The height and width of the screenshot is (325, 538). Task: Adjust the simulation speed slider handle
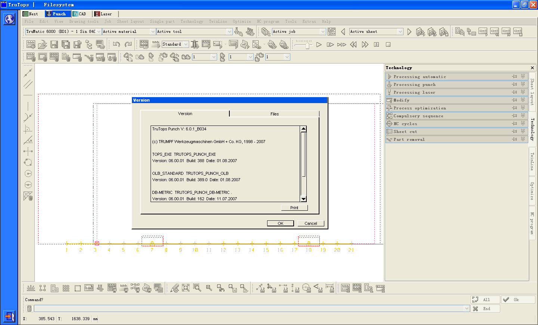tap(307, 46)
